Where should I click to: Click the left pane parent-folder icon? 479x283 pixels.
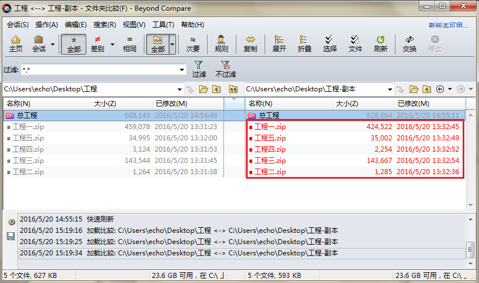point(216,89)
